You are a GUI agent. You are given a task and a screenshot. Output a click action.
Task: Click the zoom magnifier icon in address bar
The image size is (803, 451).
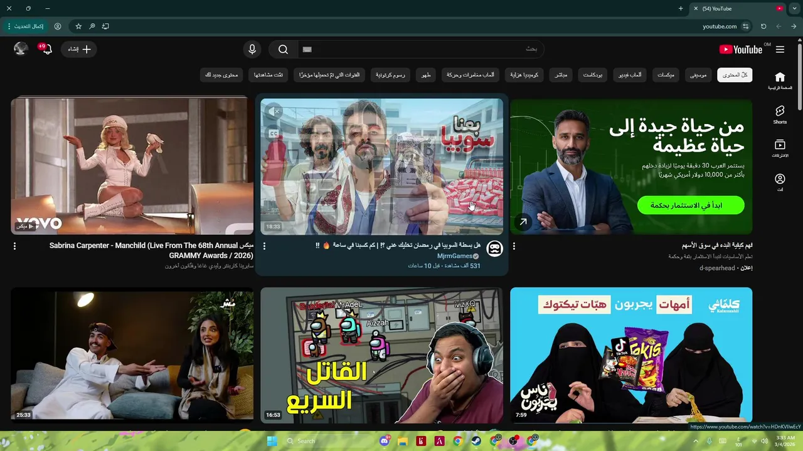coord(92,26)
